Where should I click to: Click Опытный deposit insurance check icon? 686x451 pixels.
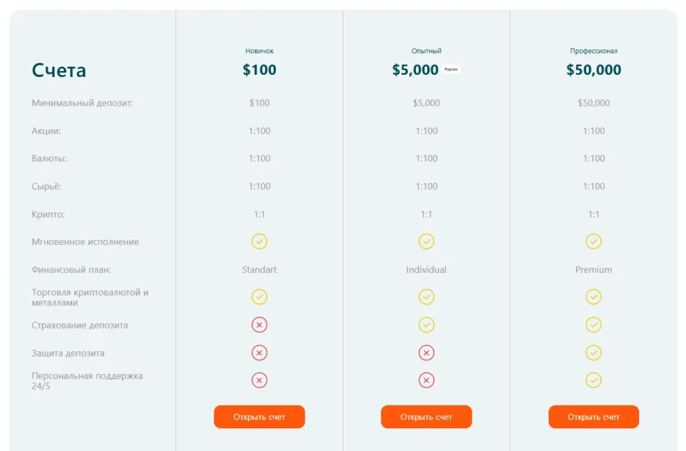pyautogui.click(x=426, y=325)
